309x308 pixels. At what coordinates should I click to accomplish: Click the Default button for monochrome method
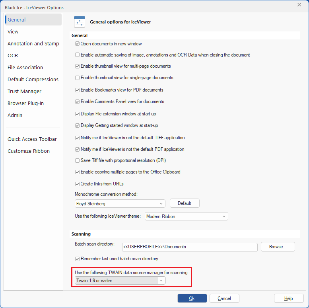[x=185, y=203]
